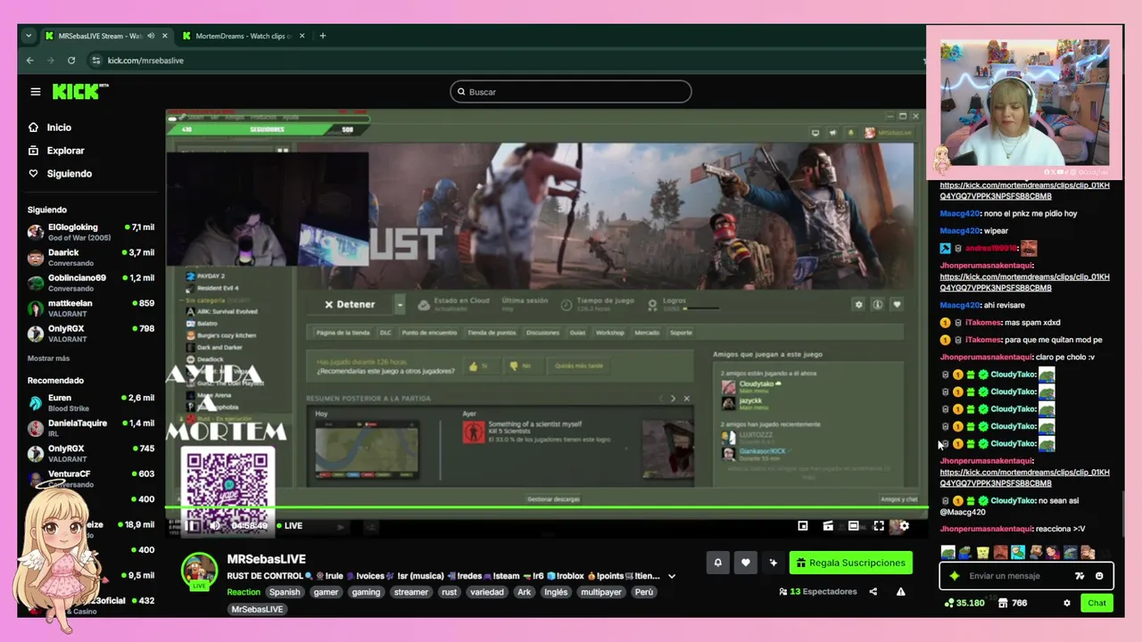Open the ElGlogloking channel in sidebar

coord(89,232)
